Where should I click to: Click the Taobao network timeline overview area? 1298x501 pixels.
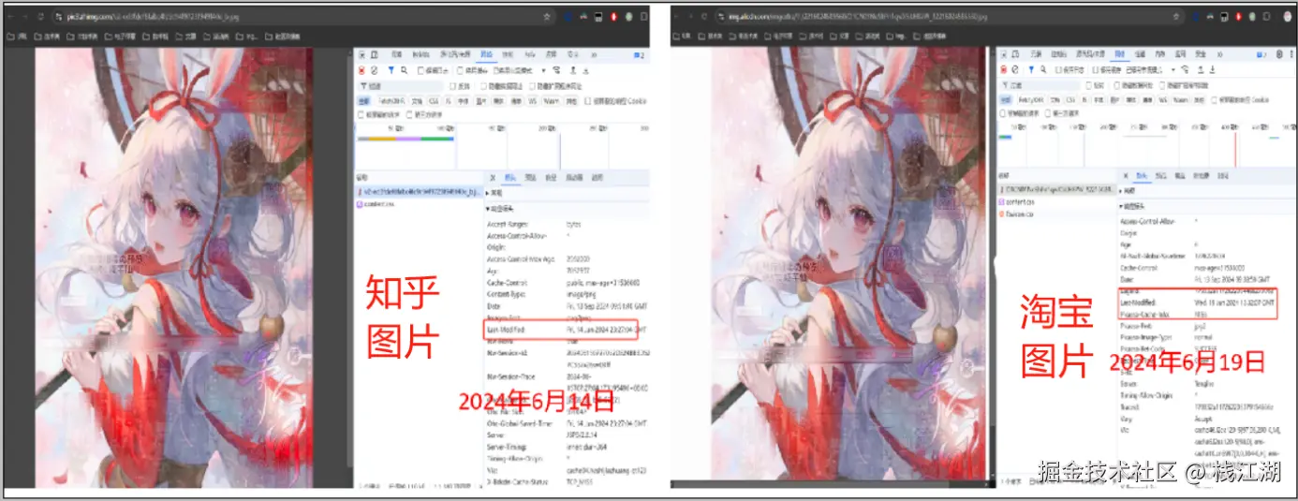[1144, 146]
